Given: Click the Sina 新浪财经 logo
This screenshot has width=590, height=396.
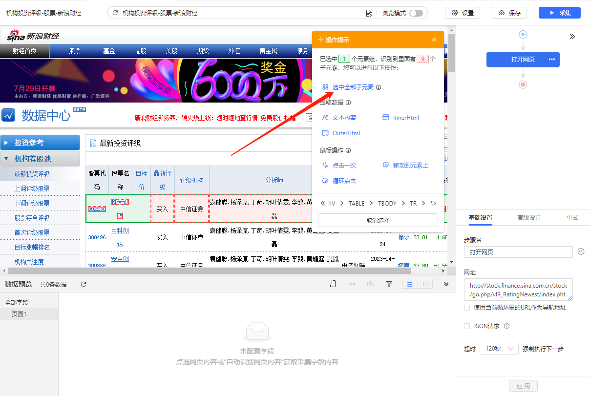Looking at the screenshot, I should coord(33,36).
